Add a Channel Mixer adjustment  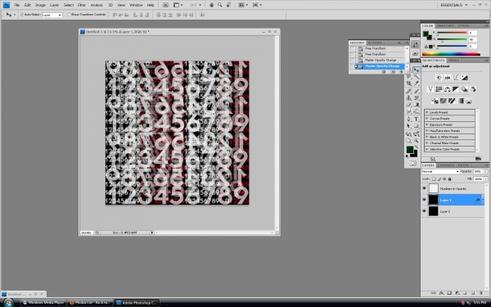473,89
